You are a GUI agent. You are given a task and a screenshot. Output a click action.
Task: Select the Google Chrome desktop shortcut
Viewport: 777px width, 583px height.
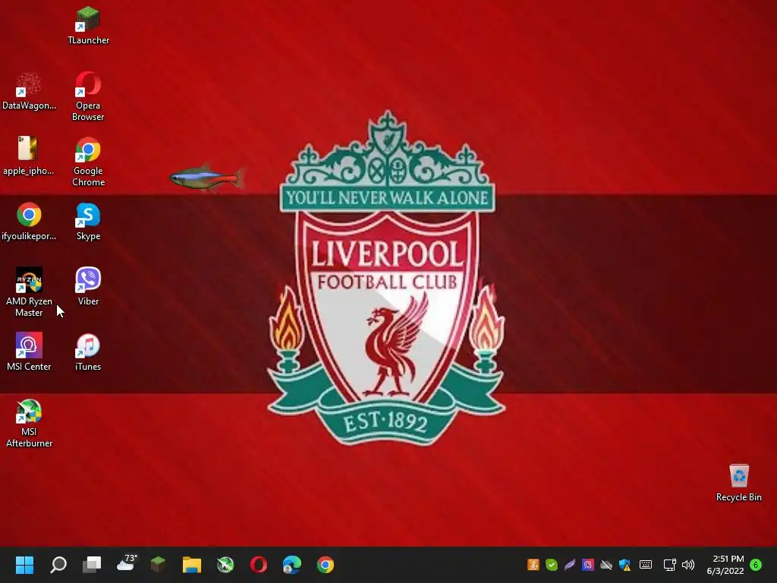tap(88, 162)
